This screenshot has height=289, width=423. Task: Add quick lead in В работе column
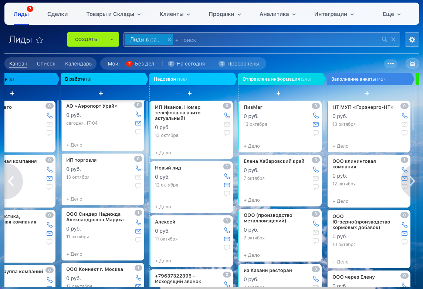(x=101, y=94)
